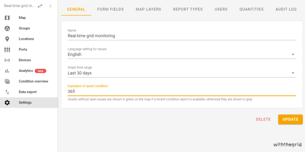Expand the Graph time range dropdown arrow
The image size is (305, 152).
tap(293, 73)
